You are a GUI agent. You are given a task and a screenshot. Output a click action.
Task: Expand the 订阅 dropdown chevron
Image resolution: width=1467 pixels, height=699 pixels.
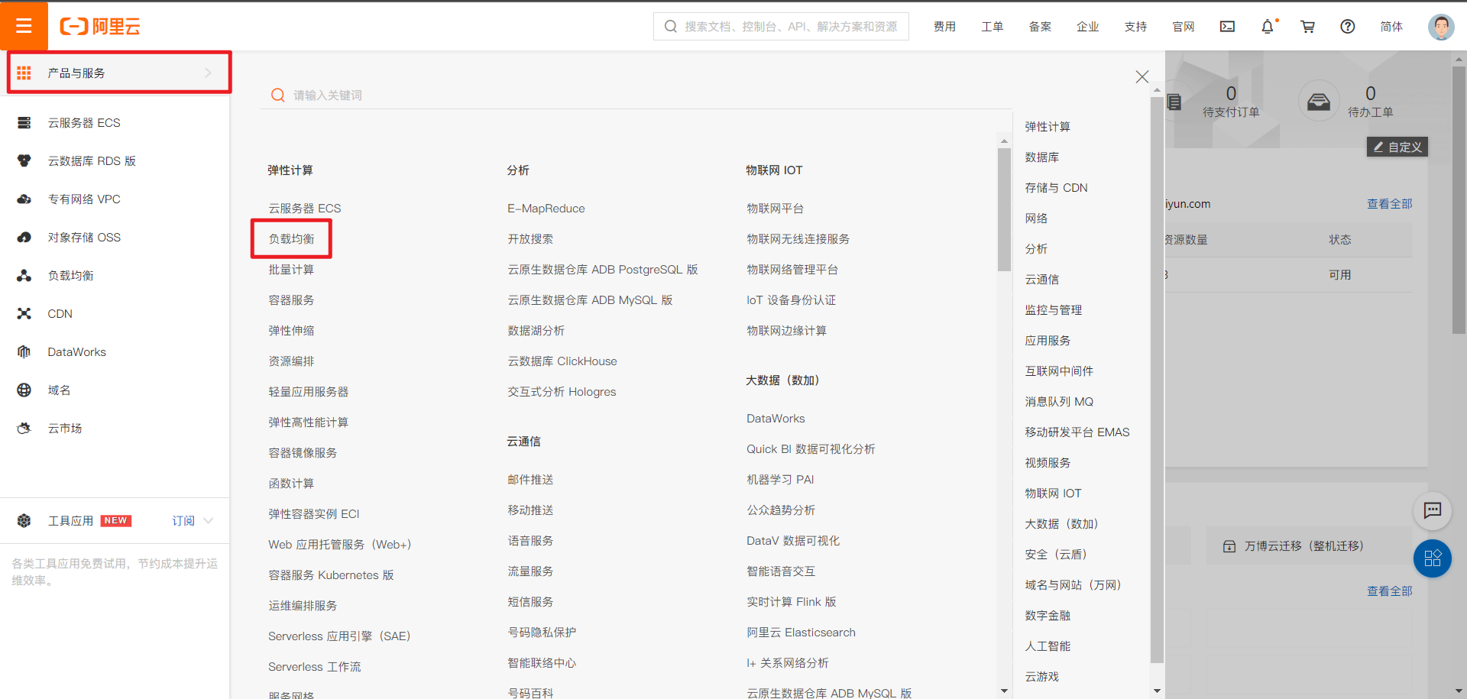point(209,521)
